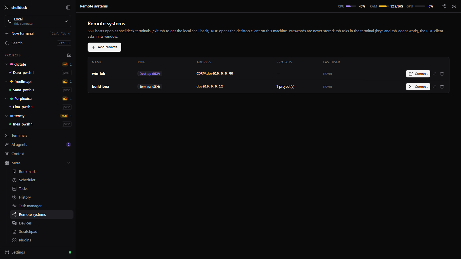
Task: Open the Plugins page
Action: 41,240
